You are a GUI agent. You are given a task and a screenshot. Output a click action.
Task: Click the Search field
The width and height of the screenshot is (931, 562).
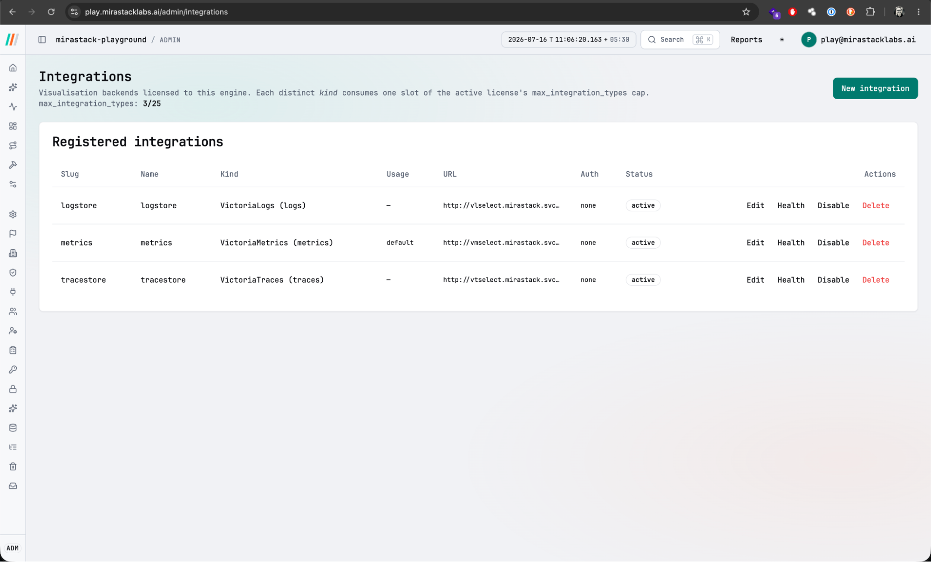click(x=680, y=40)
